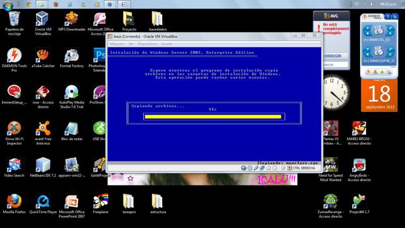
Task: Select the baseddatos folder on the desktop
Action: coord(158,21)
